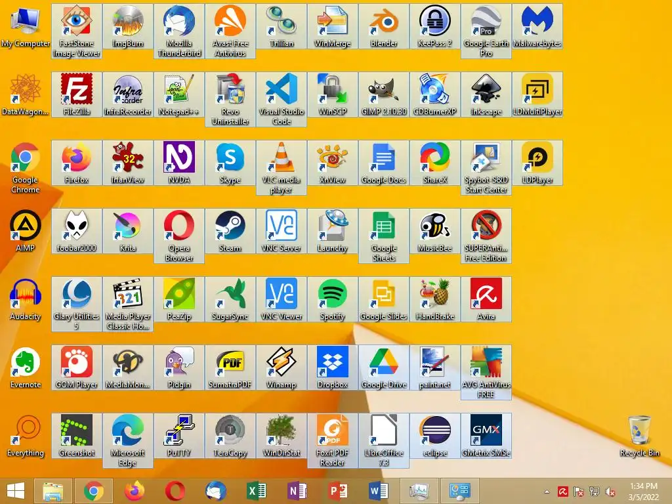This screenshot has width=672, height=504.
Task: Select the Avira desktop icon
Action: (486, 299)
